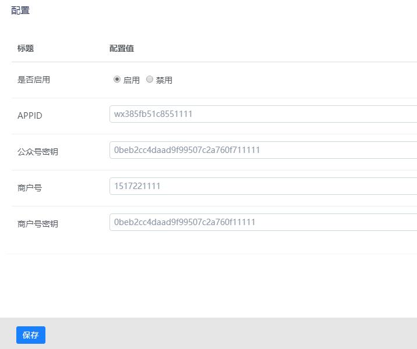Click the wx385fb51c8551111 value text
417x349 pixels.
[153, 114]
